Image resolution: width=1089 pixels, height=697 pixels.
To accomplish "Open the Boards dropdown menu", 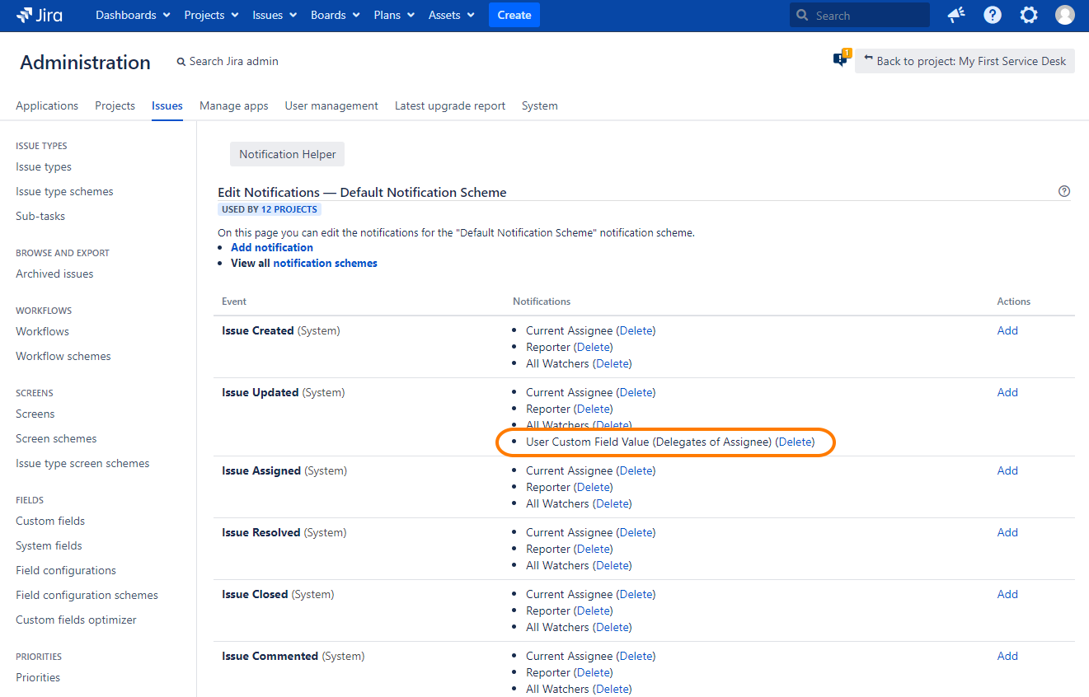I will (x=335, y=16).
